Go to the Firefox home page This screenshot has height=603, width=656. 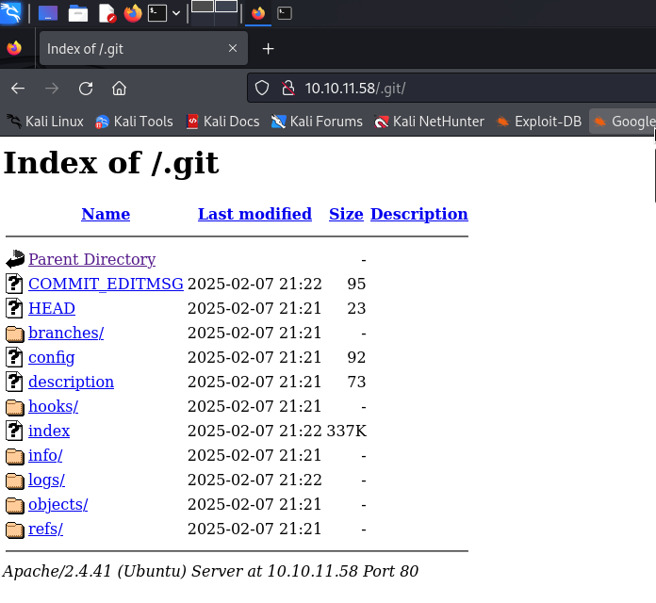point(119,89)
